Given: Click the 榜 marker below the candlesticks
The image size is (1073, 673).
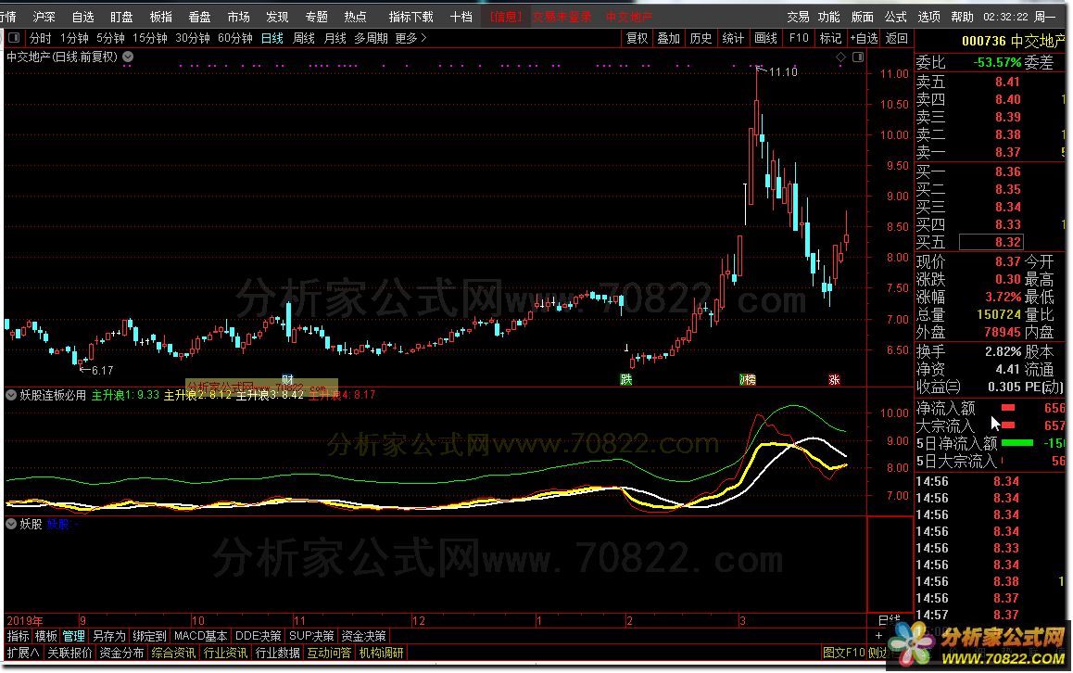Looking at the screenshot, I should coord(747,379).
